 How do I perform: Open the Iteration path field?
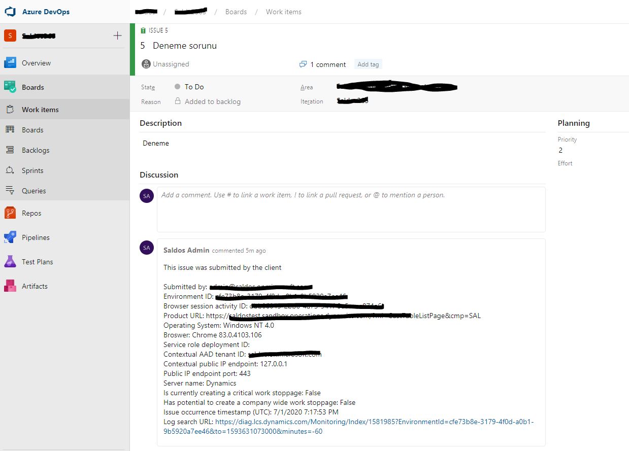(353, 101)
